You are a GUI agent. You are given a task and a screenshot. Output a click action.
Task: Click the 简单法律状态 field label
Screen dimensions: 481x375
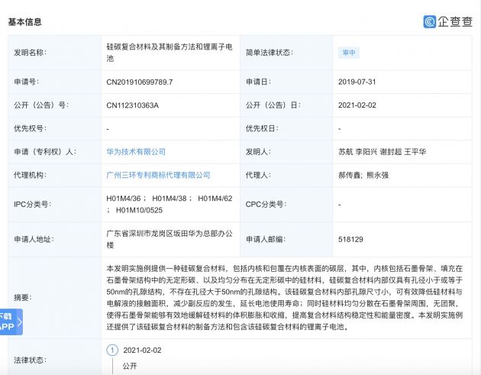[x=270, y=53]
